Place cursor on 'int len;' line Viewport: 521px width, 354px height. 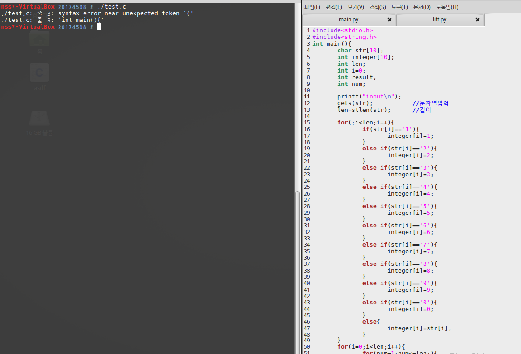coord(351,64)
